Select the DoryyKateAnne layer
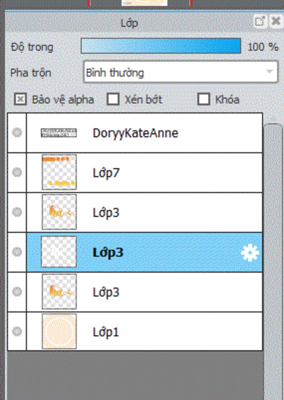This screenshot has height=400, width=284. [x=144, y=133]
